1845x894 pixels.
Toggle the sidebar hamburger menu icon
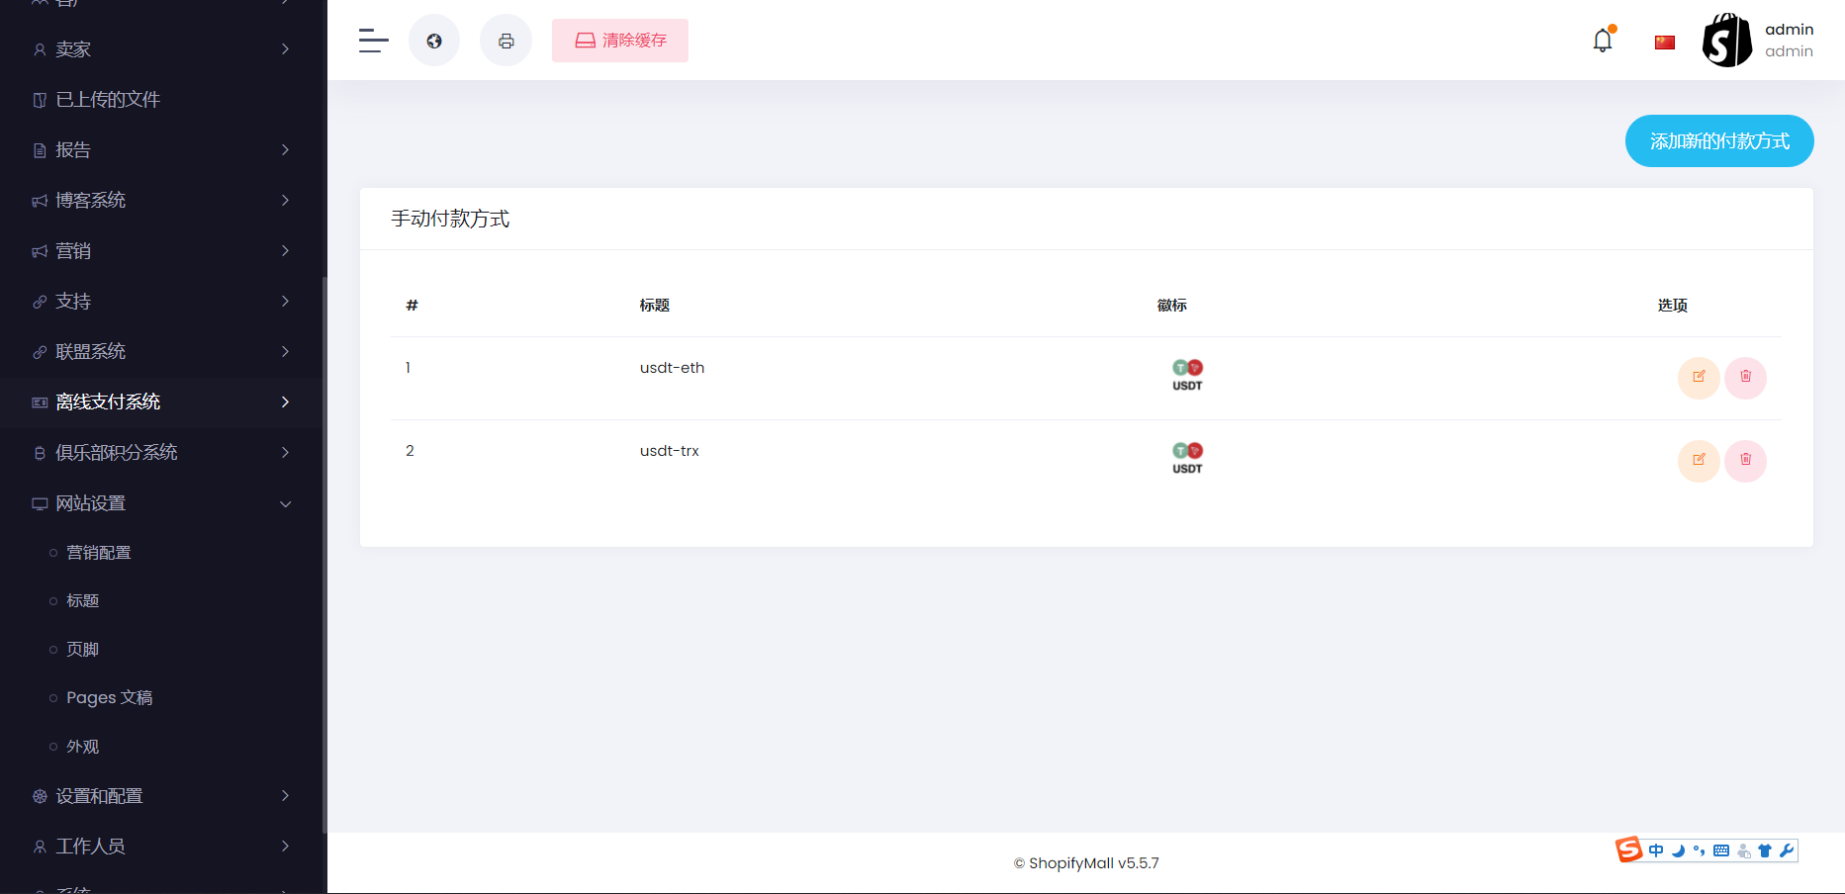[373, 41]
